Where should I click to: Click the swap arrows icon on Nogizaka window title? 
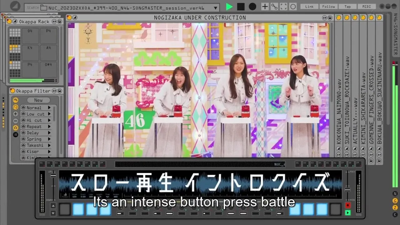325,18
